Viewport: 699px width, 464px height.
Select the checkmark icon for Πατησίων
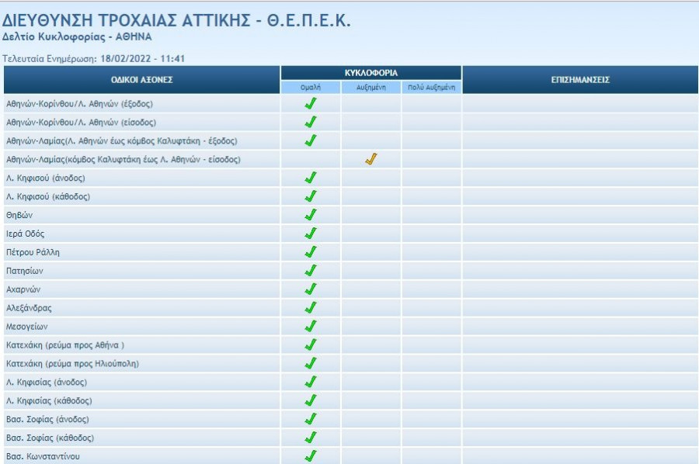click(x=311, y=271)
